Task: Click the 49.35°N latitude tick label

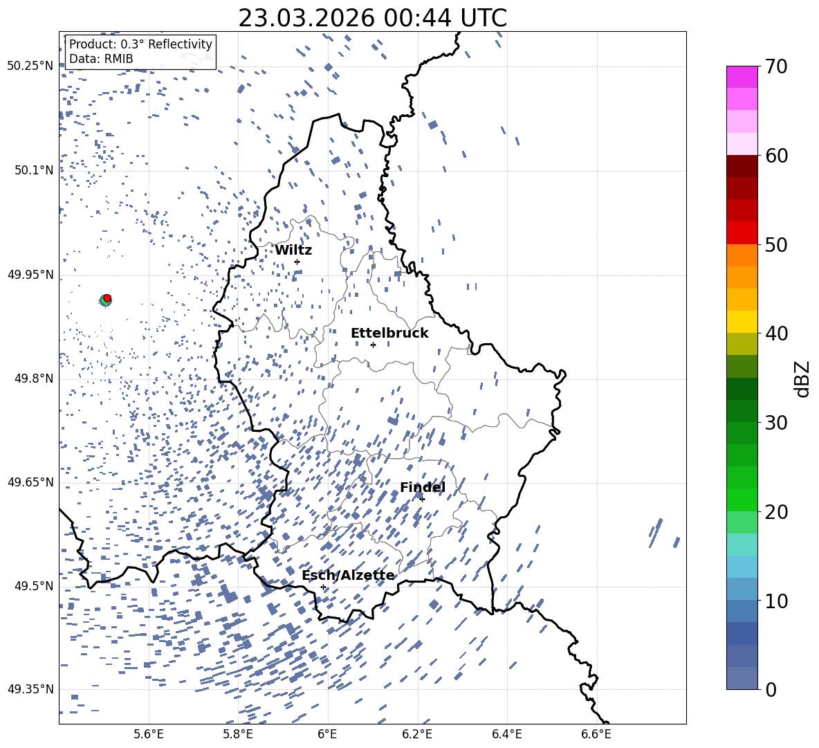Action: click(30, 689)
